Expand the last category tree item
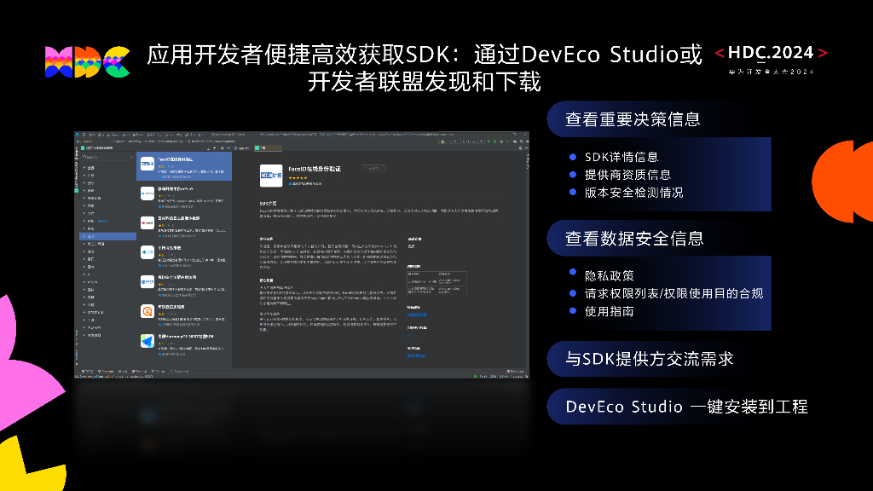Viewport: 873px width, 491px height. tap(84, 335)
